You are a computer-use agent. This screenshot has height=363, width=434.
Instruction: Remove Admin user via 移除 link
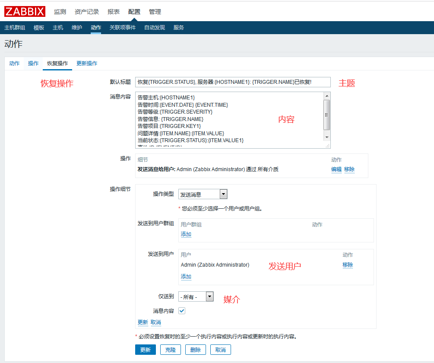(348, 265)
